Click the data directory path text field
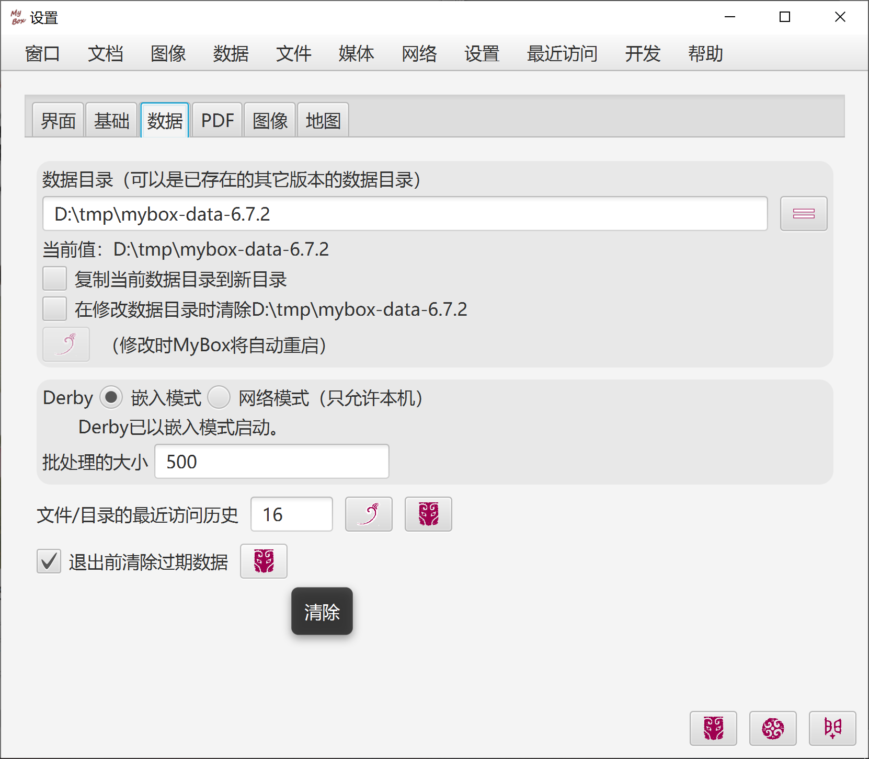The height and width of the screenshot is (759, 869). pos(405,214)
